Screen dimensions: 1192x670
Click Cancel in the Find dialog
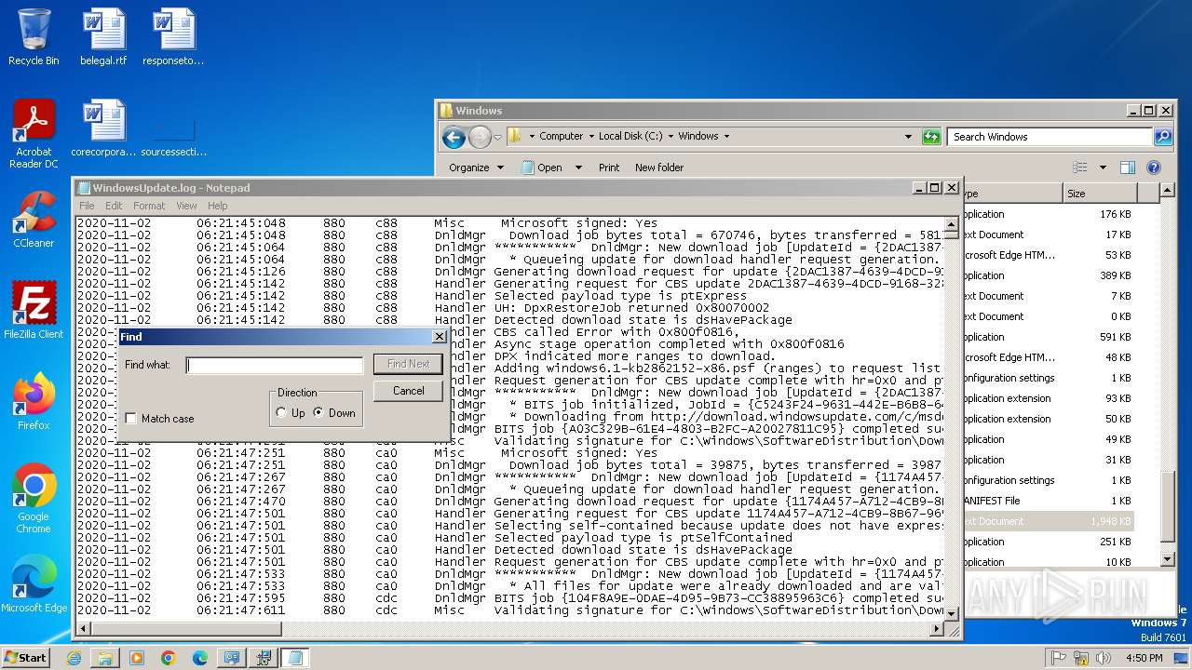point(408,391)
